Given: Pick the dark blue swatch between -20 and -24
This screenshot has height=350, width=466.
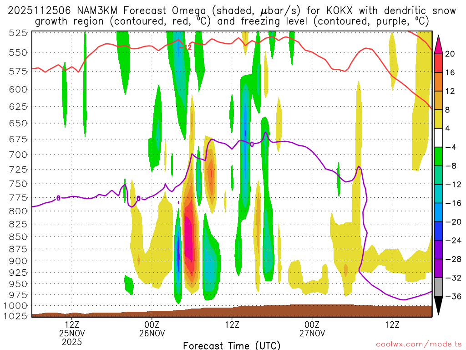Looking at the screenshot, I should (x=438, y=231).
